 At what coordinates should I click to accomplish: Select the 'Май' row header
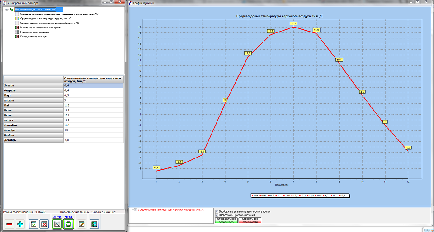(33, 105)
